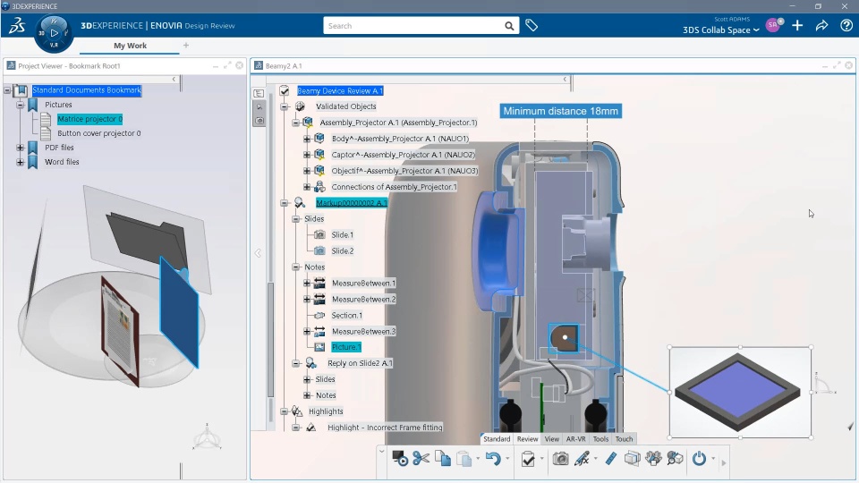Click the Play Experience toolbar icon
The image size is (859, 483).
(x=400, y=458)
